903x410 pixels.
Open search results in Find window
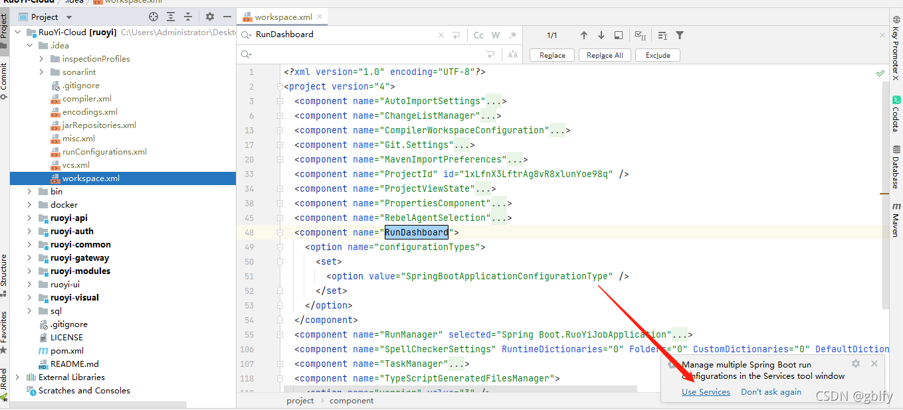[x=619, y=35]
